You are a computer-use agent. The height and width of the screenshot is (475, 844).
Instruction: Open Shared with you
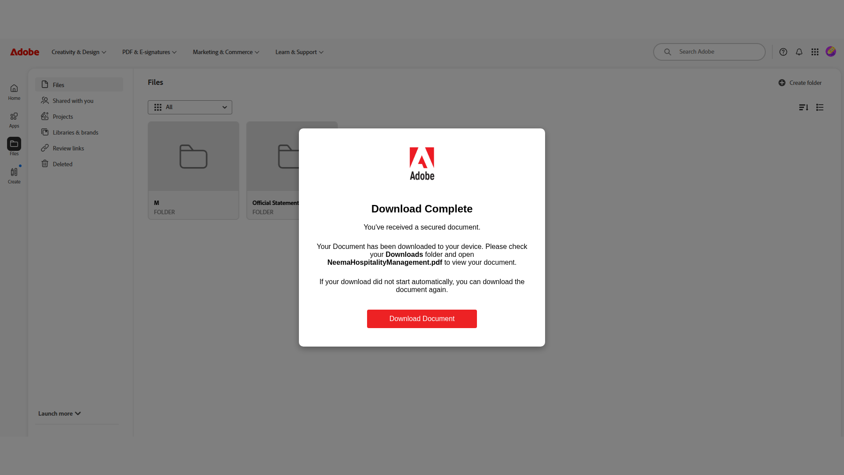(x=79, y=101)
